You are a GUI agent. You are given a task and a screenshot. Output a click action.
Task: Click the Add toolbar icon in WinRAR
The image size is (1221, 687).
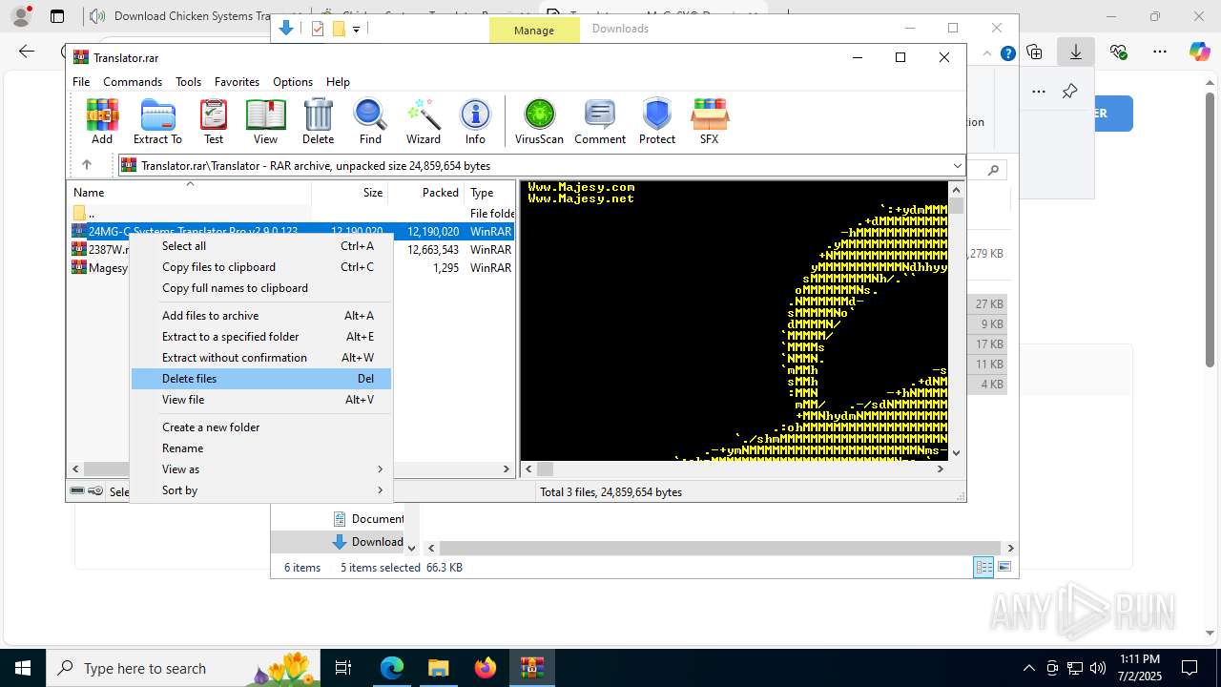[x=102, y=121]
